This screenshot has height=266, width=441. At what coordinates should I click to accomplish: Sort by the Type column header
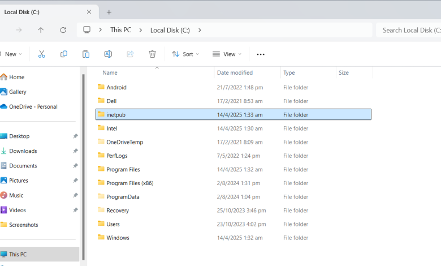(289, 72)
